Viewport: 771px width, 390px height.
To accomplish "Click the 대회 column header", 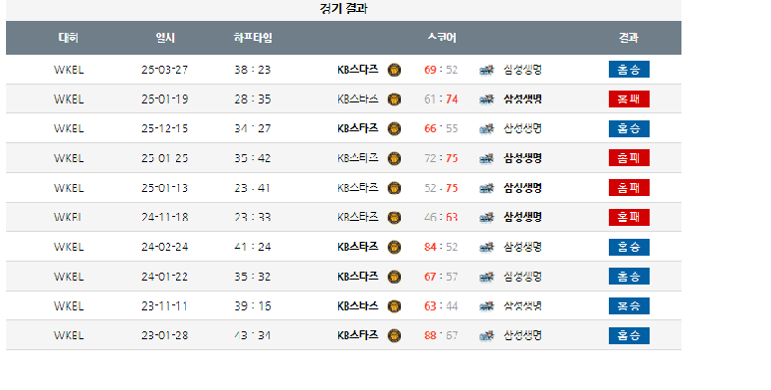I will coord(69,38).
